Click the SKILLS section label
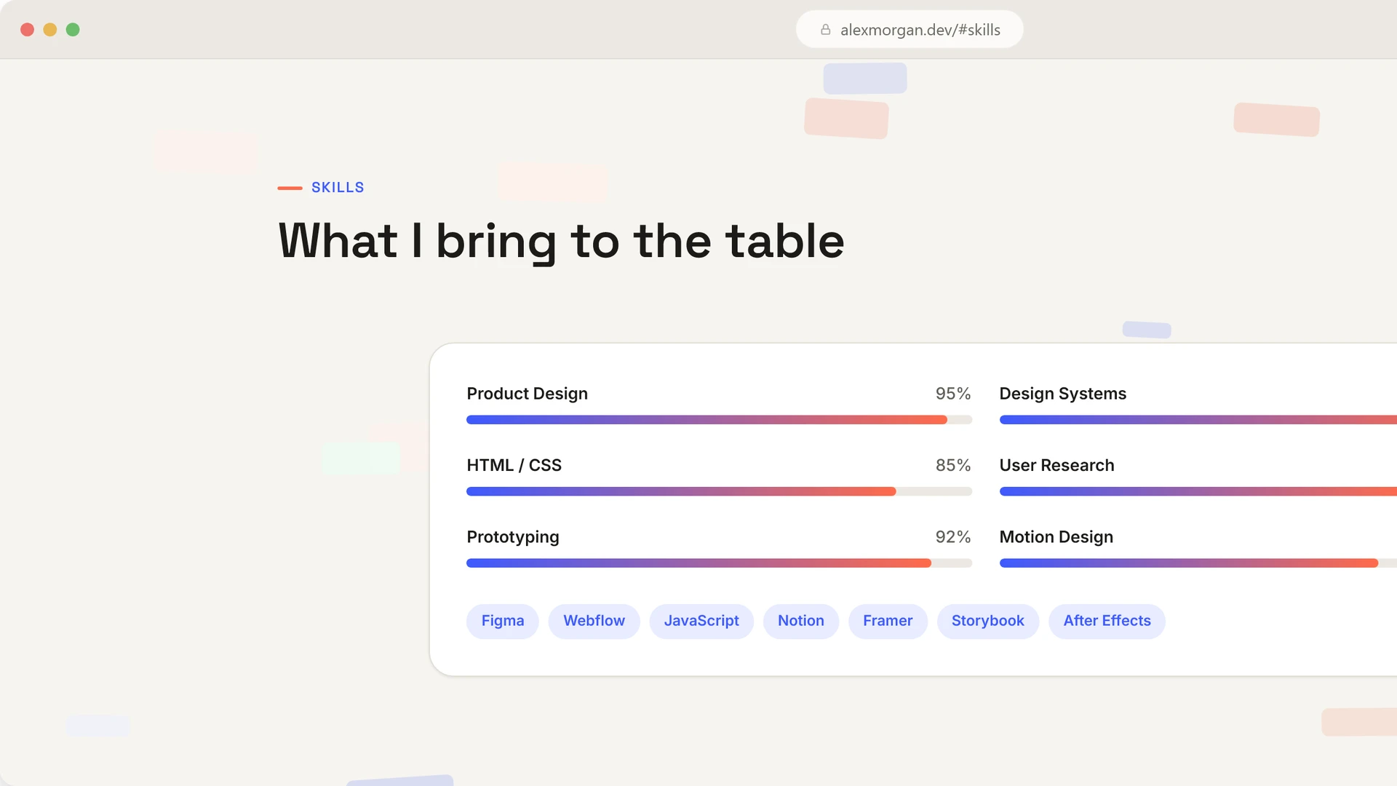This screenshot has width=1397, height=786. point(338,188)
